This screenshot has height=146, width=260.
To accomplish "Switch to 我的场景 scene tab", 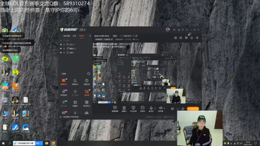I will (67, 36).
